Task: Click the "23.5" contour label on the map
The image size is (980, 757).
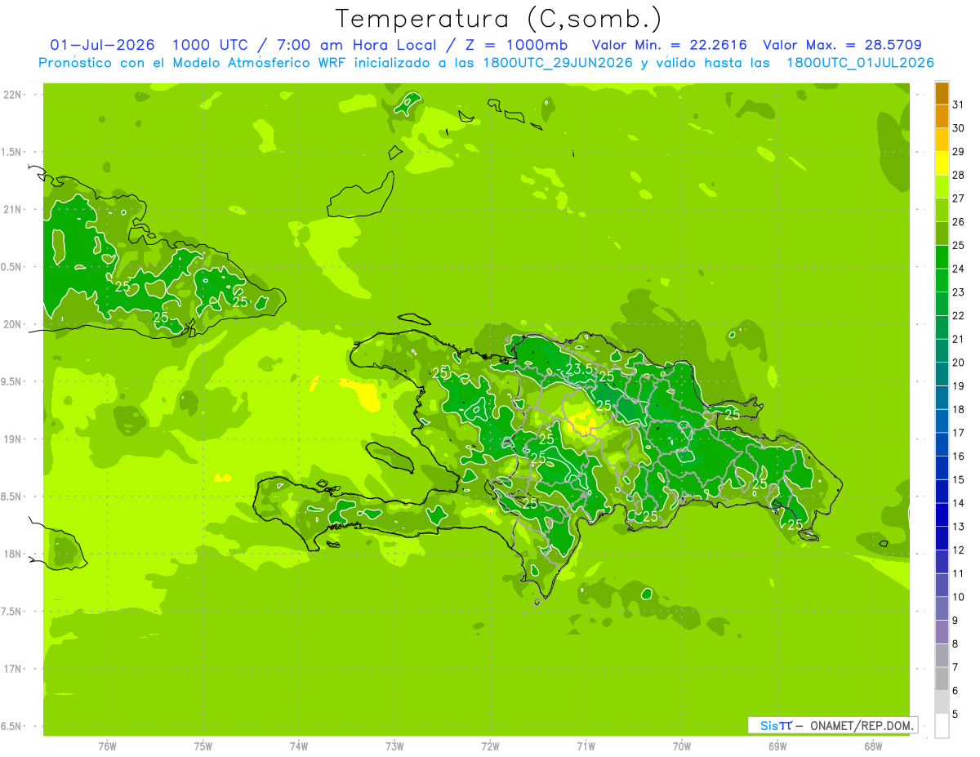Action: [579, 369]
